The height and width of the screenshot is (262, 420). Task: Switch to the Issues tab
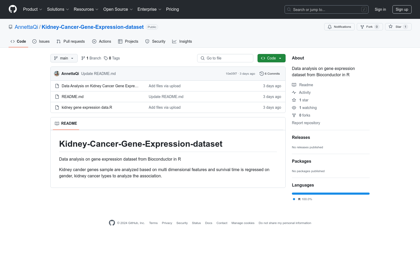[41, 41]
